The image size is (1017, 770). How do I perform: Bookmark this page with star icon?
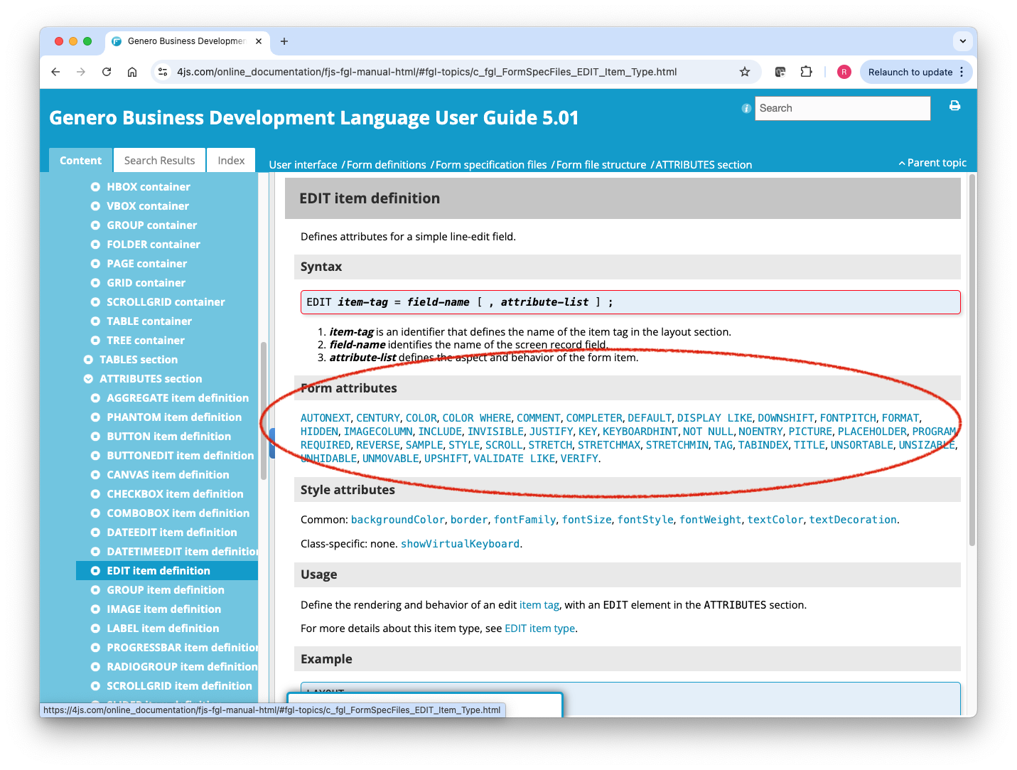(x=745, y=72)
